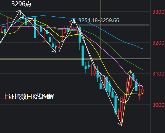The image size is (165, 133).
Task: Select the 3300 price axis label
Action: pyautogui.click(x=159, y=12)
